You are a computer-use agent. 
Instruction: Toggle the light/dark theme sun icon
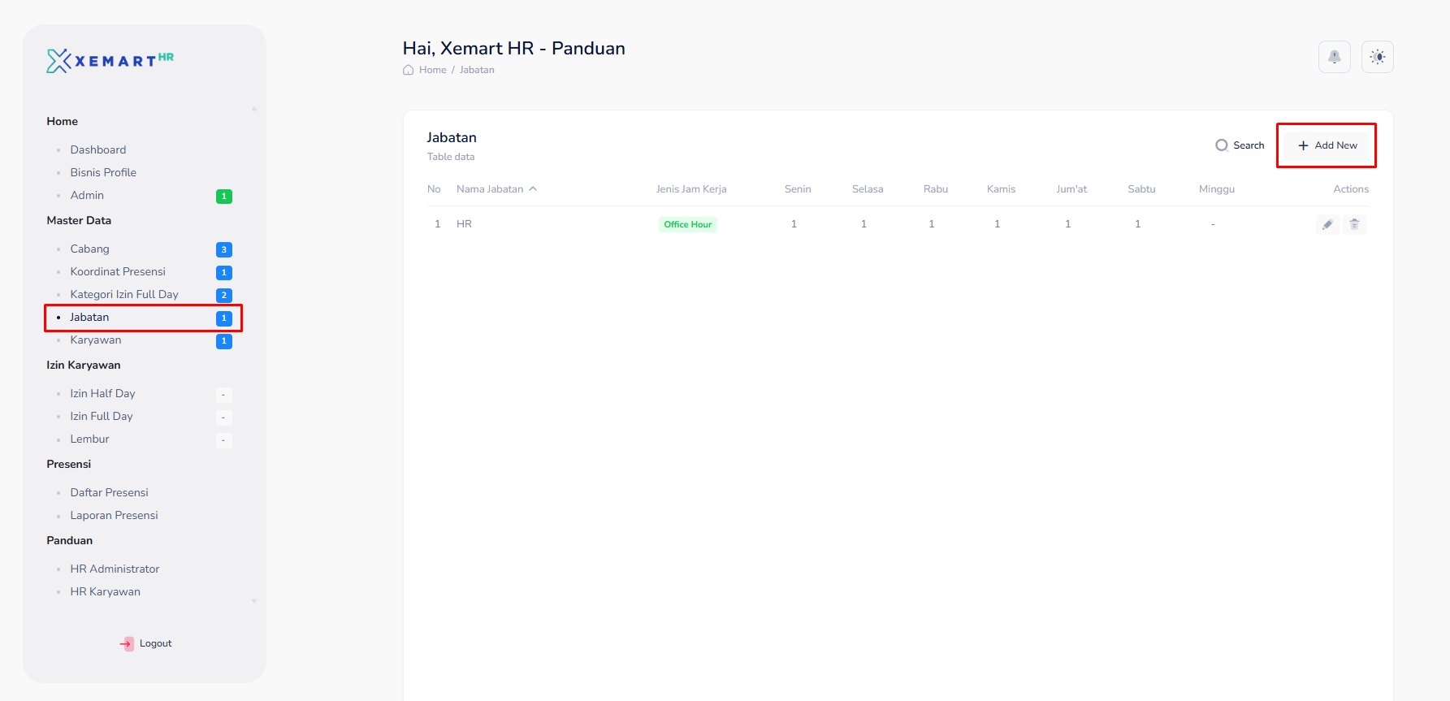pyautogui.click(x=1377, y=57)
